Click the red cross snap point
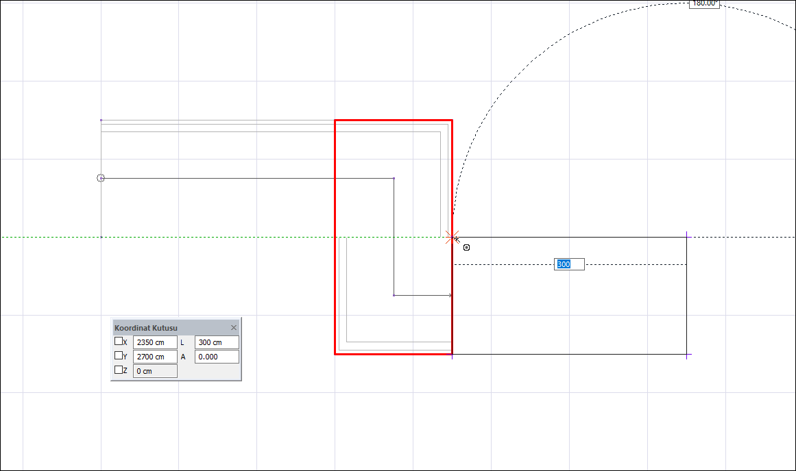This screenshot has height=471, width=796. pyautogui.click(x=451, y=237)
